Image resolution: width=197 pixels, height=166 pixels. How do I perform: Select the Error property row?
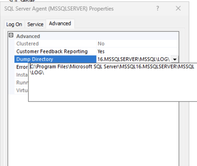[22, 67]
